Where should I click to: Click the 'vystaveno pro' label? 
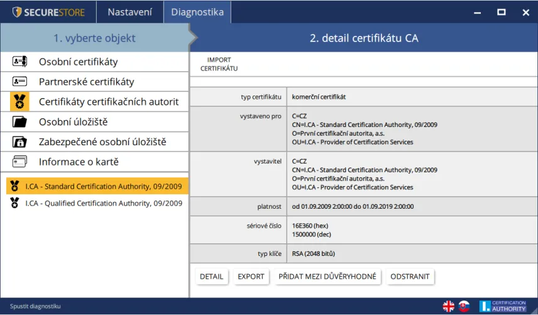pyautogui.click(x=260, y=116)
